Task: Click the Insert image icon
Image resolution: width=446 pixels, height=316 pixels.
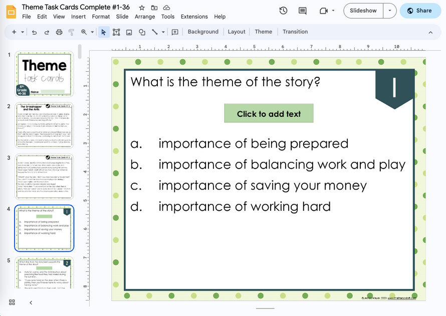Action: pos(129,32)
